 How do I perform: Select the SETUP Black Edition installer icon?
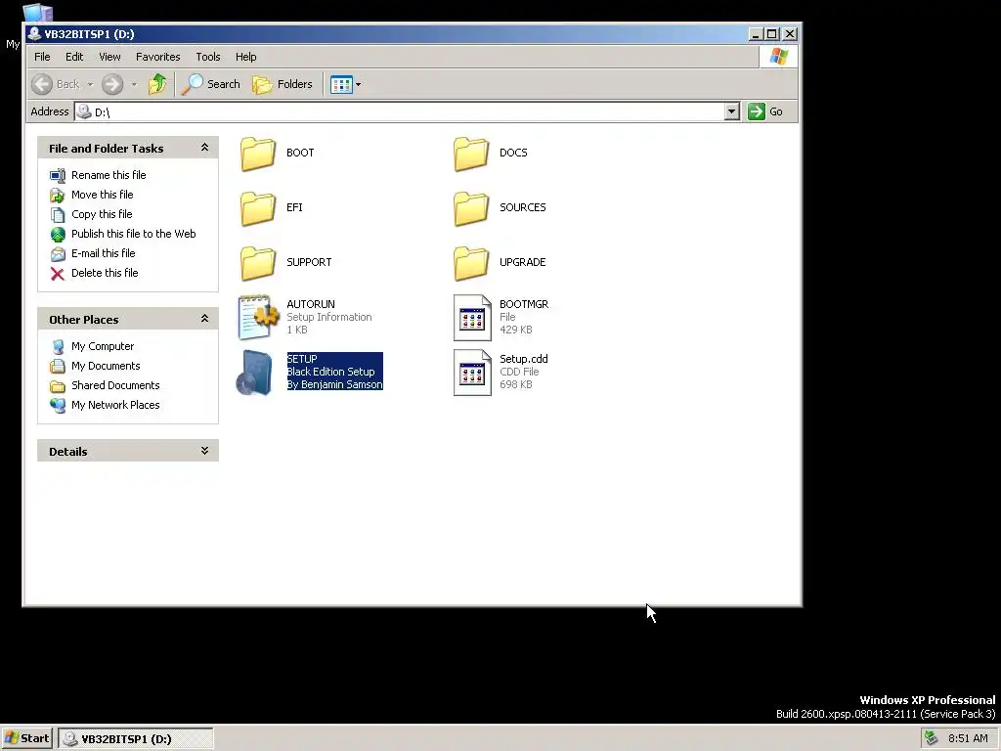pos(255,373)
